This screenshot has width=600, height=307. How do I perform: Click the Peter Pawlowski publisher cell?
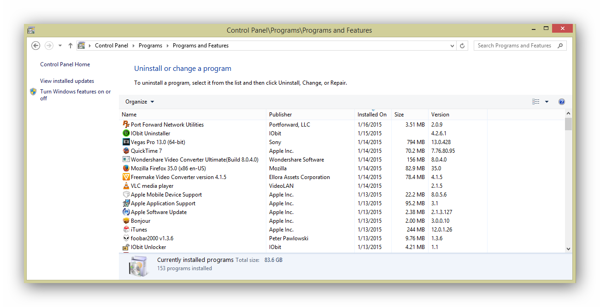point(289,238)
